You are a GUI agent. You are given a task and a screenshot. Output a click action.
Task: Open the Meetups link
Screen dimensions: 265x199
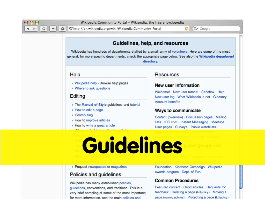218,122
